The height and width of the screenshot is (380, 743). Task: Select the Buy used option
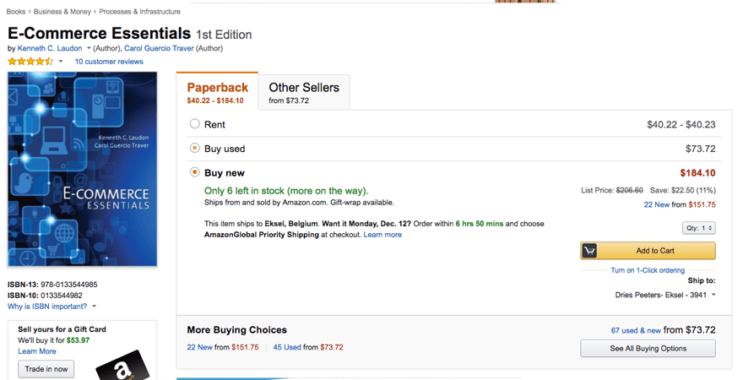coord(195,149)
